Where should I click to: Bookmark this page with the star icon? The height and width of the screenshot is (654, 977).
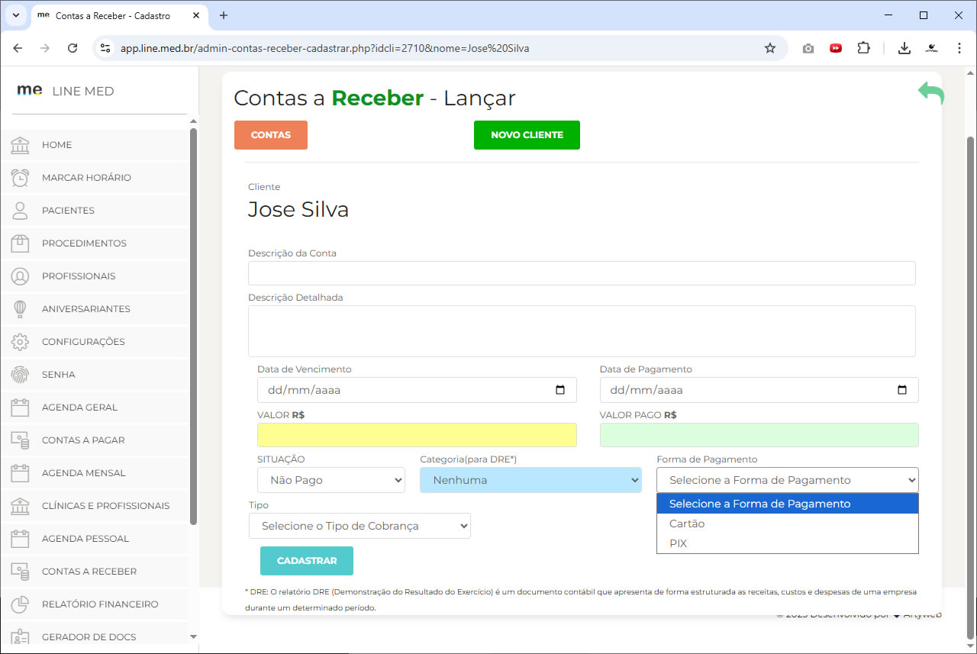770,48
